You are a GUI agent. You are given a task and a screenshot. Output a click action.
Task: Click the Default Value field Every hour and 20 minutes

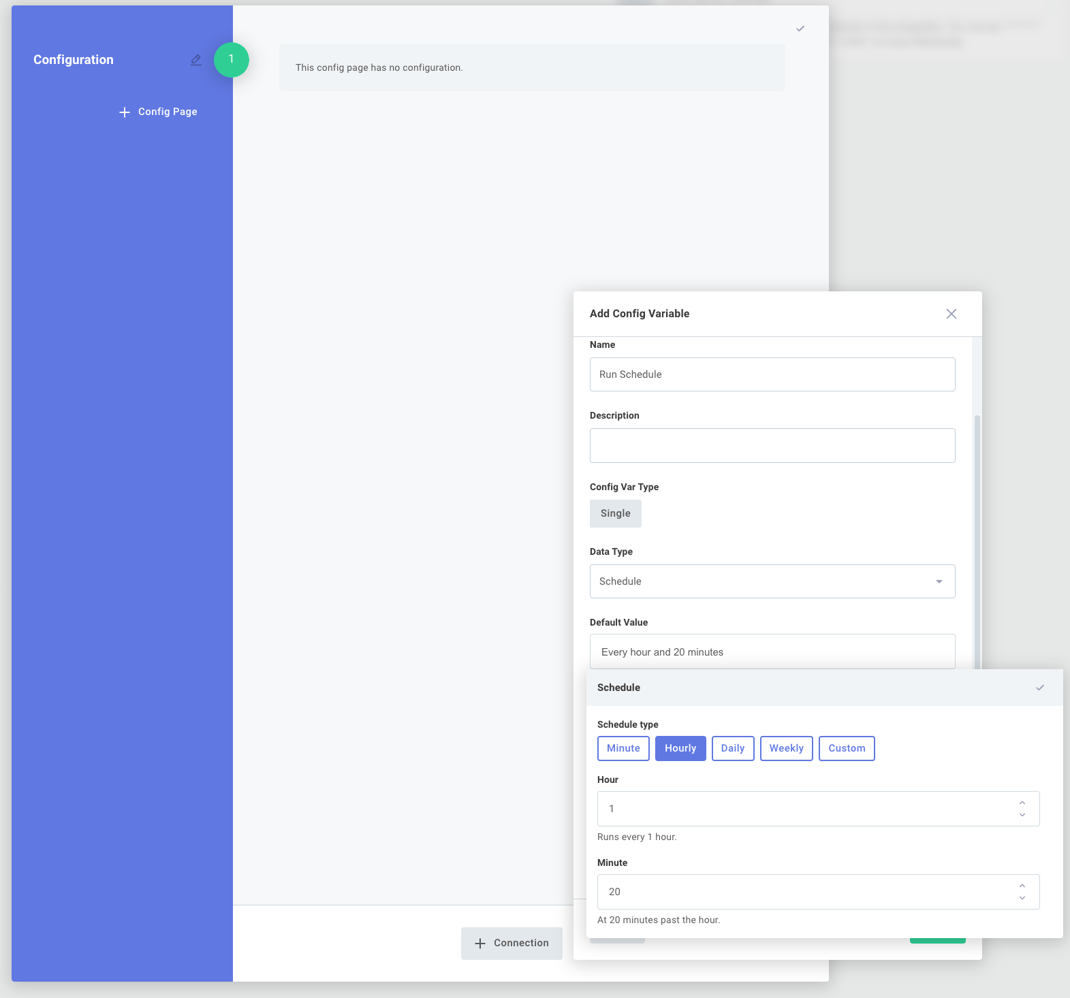pos(772,651)
